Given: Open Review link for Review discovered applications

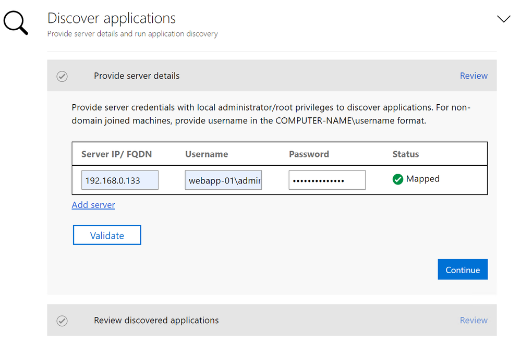Looking at the screenshot, I should (x=474, y=321).
